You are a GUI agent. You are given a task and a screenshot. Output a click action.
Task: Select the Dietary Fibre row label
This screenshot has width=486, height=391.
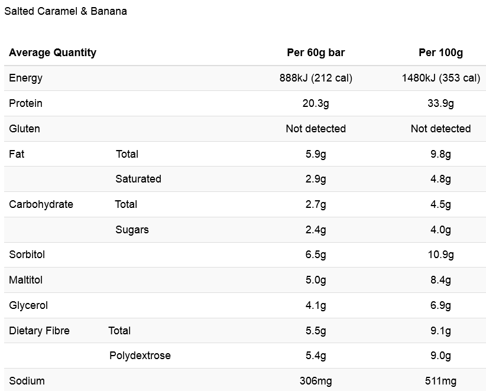click(40, 331)
